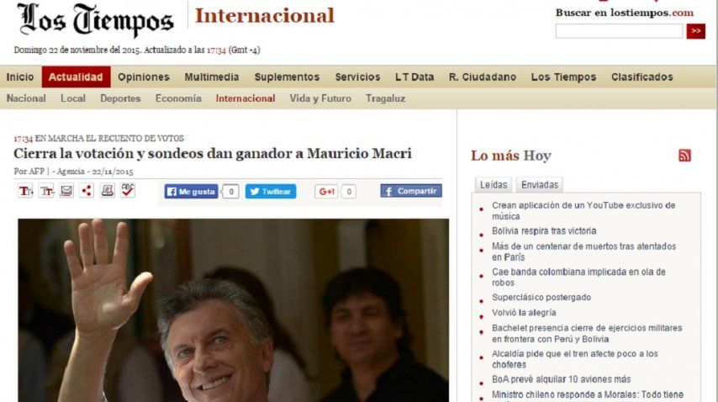Click the spell-check ABC icon
The image size is (718, 402).
[128, 190]
